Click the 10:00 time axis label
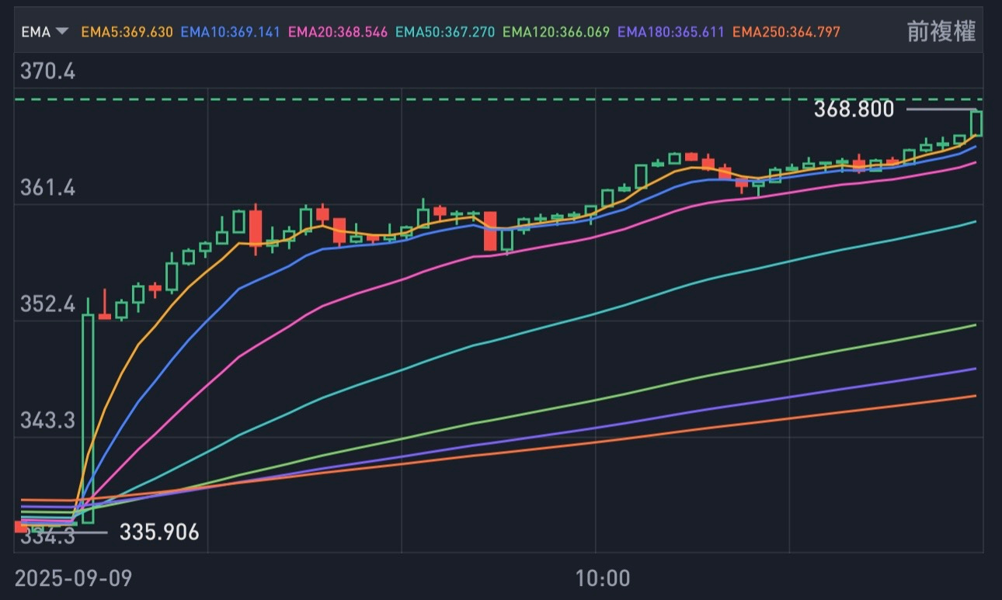This screenshot has width=1002, height=600. pos(602,578)
